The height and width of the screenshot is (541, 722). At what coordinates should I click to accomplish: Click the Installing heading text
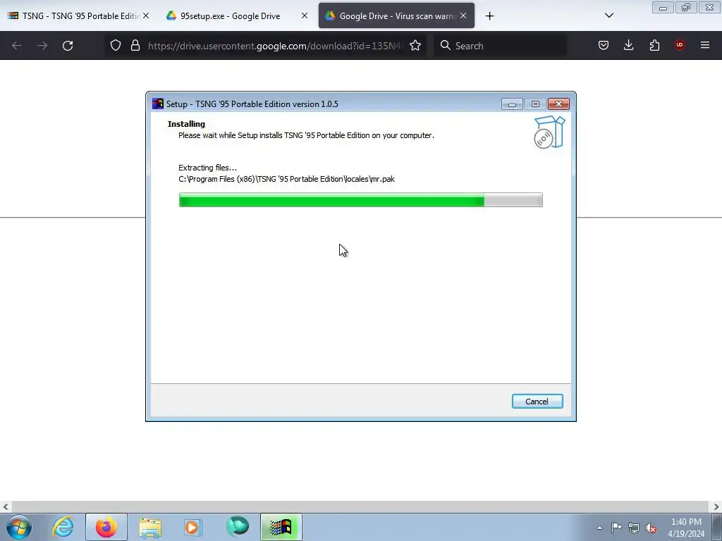point(186,124)
